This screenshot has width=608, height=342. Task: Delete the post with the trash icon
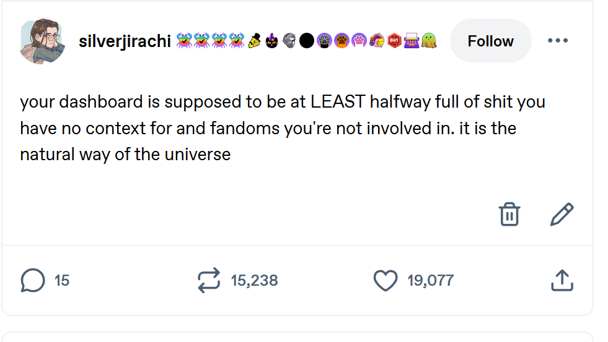(509, 214)
